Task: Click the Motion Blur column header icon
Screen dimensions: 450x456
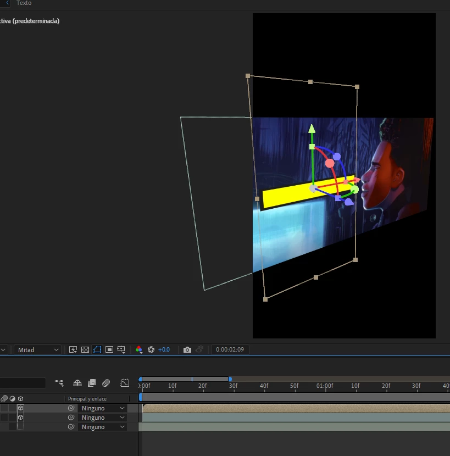Action: coord(4,399)
